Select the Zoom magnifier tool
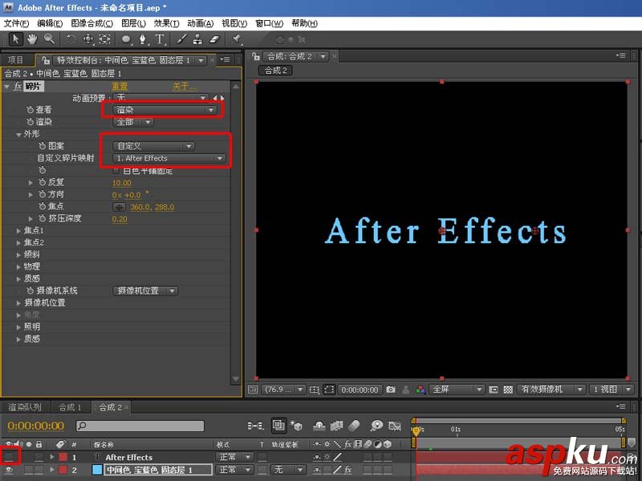The image size is (642, 481). 49,39
